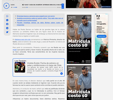Open the upper UNIACC 'Matrícula costo $0' ad
113x100 pixels.
(x=79, y=39)
